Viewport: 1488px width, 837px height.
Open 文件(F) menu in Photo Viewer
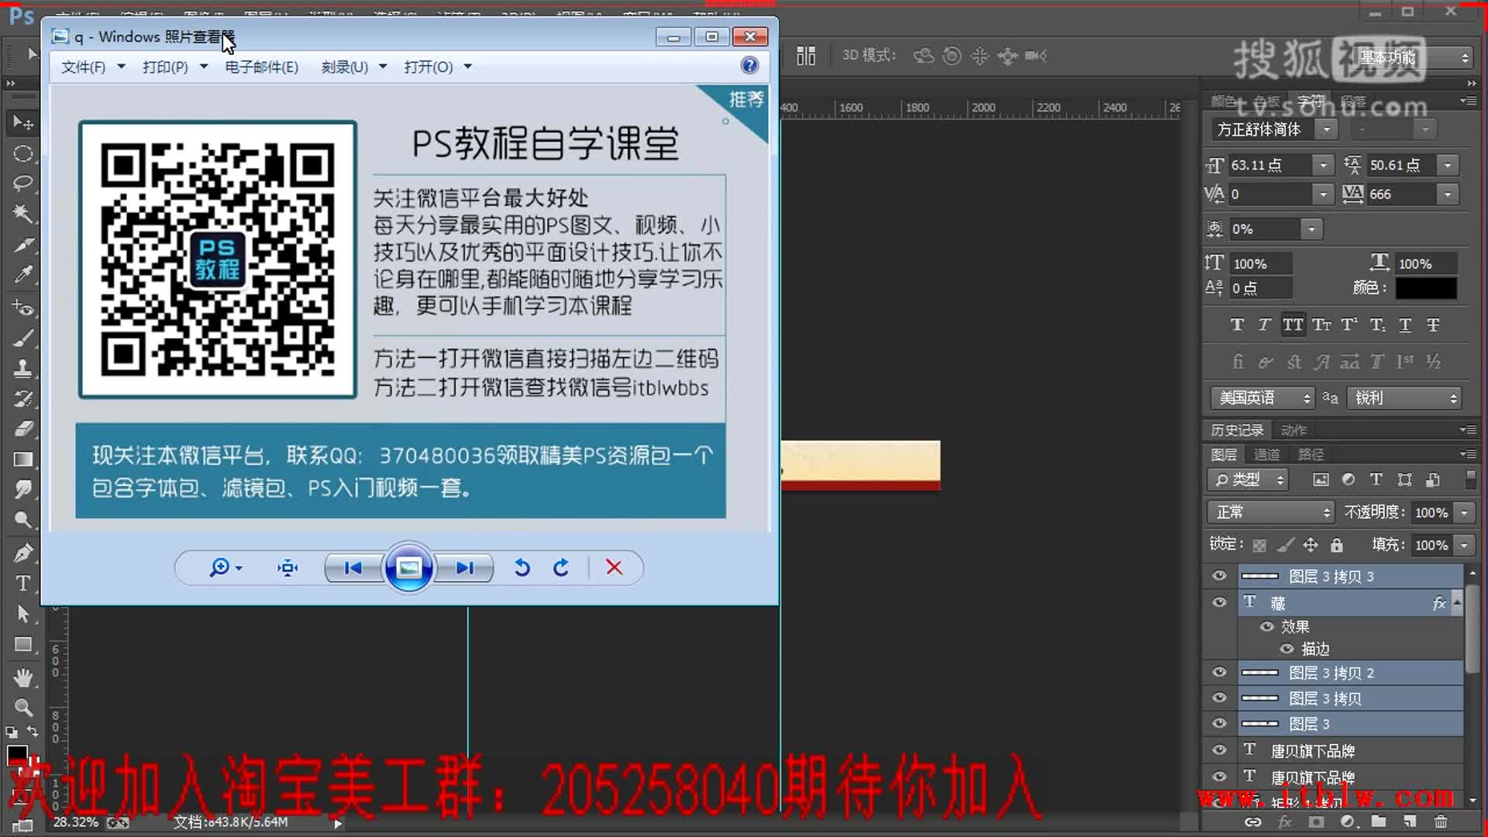tap(93, 67)
